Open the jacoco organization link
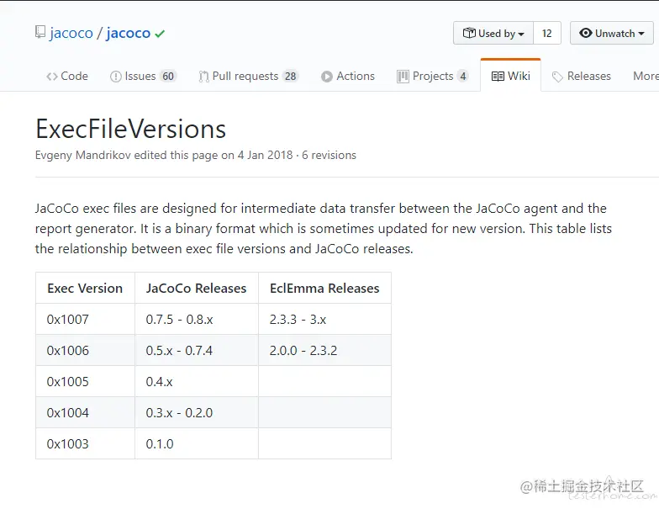This screenshot has width=659, height=509. click(x=71, y=33)
